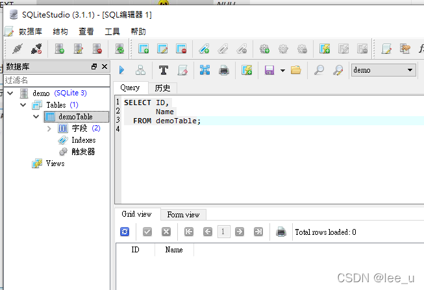424x290 pixels.
Task: Click the export results icon
Action: click(205, 70)
